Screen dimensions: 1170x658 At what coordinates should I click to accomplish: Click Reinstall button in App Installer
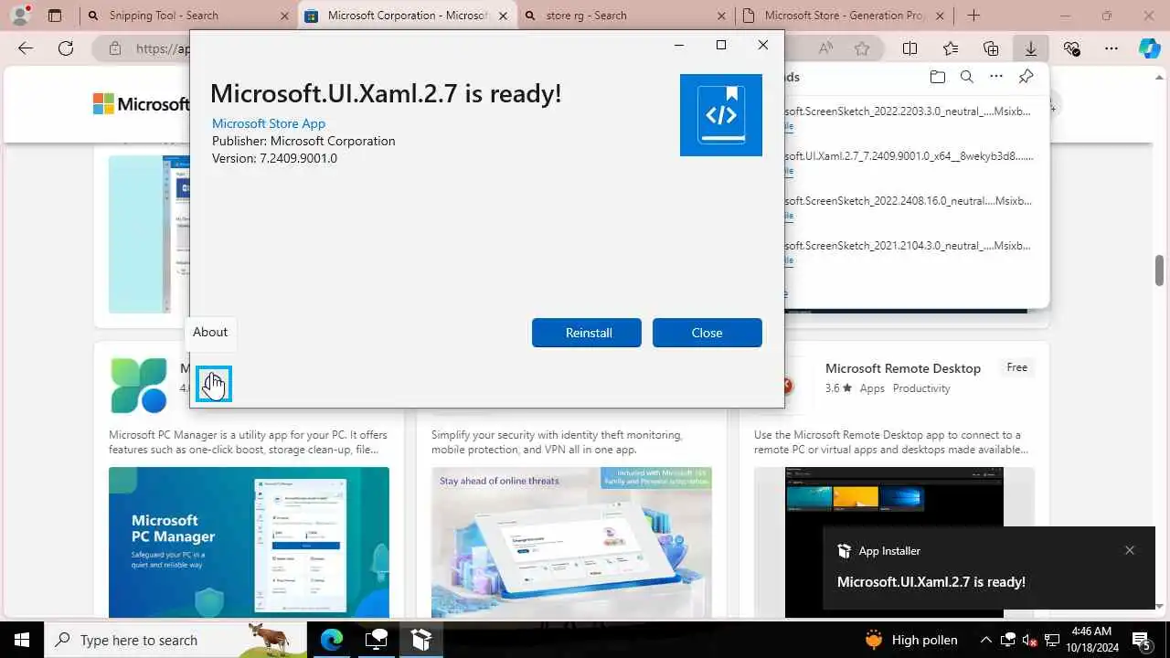click(x=587, y=333)
